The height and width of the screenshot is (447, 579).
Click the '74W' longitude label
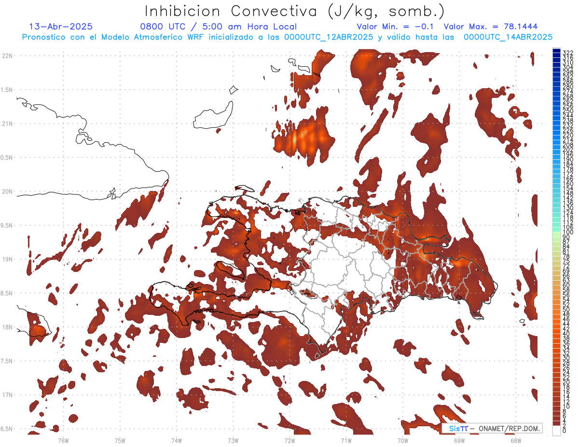tap(177, 440)
